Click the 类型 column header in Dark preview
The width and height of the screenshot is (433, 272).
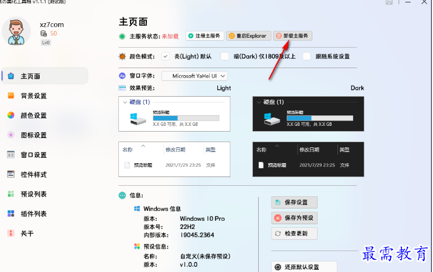[344, 150]
